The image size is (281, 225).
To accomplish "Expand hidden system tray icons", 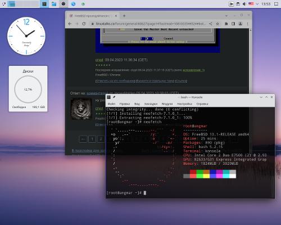I will coord(257,4).
